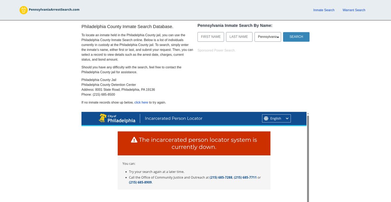The height and width of the screenshot is (202, 391).
Task: Click 'Pennsylvania Inmate Search By Name:' heading
Action: point(235,25)
